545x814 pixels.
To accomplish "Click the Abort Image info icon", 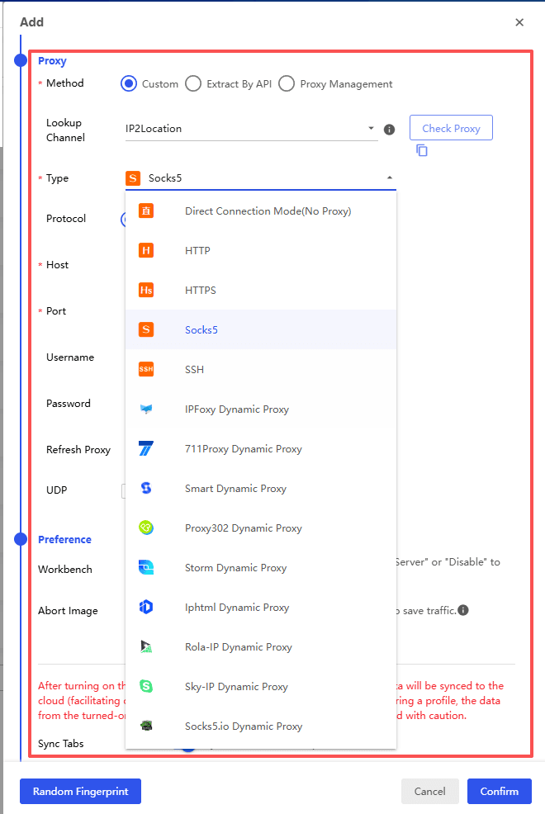I will tap(463, 610).
